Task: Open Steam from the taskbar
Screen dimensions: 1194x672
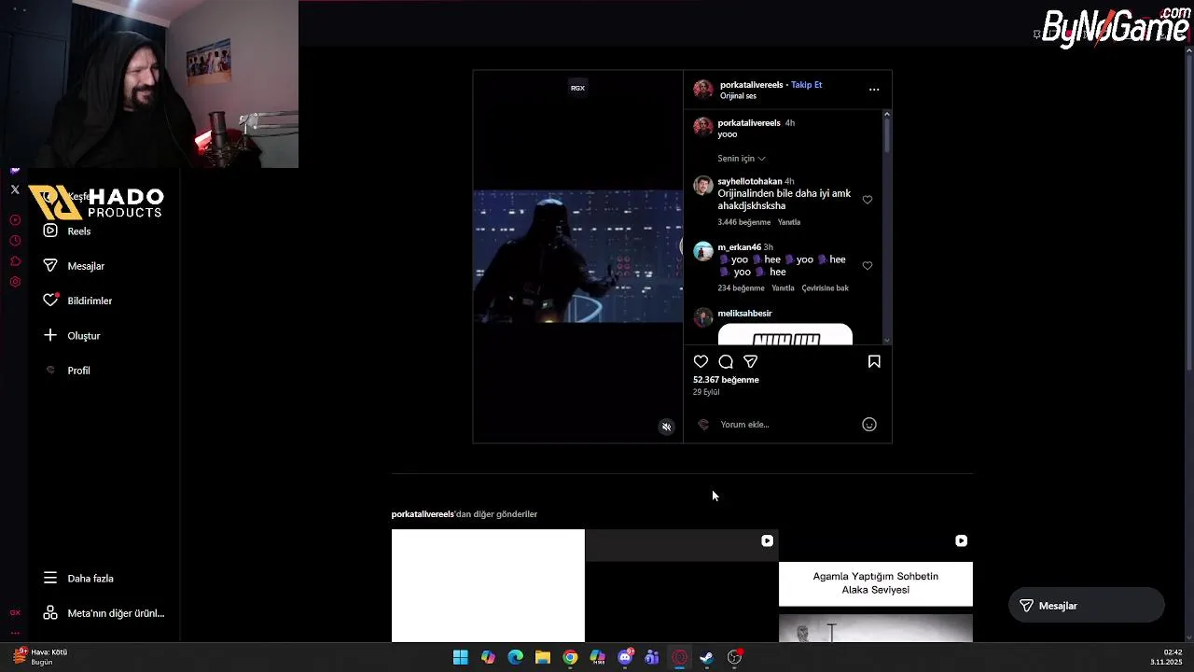Action: [707, 657]
